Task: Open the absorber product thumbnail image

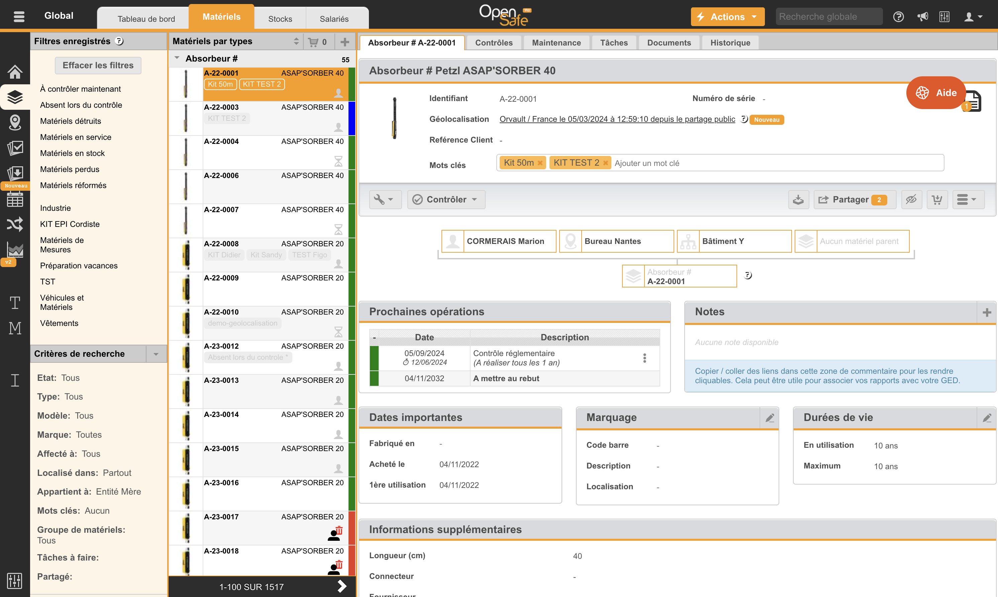Action: [x=394, y=118]
